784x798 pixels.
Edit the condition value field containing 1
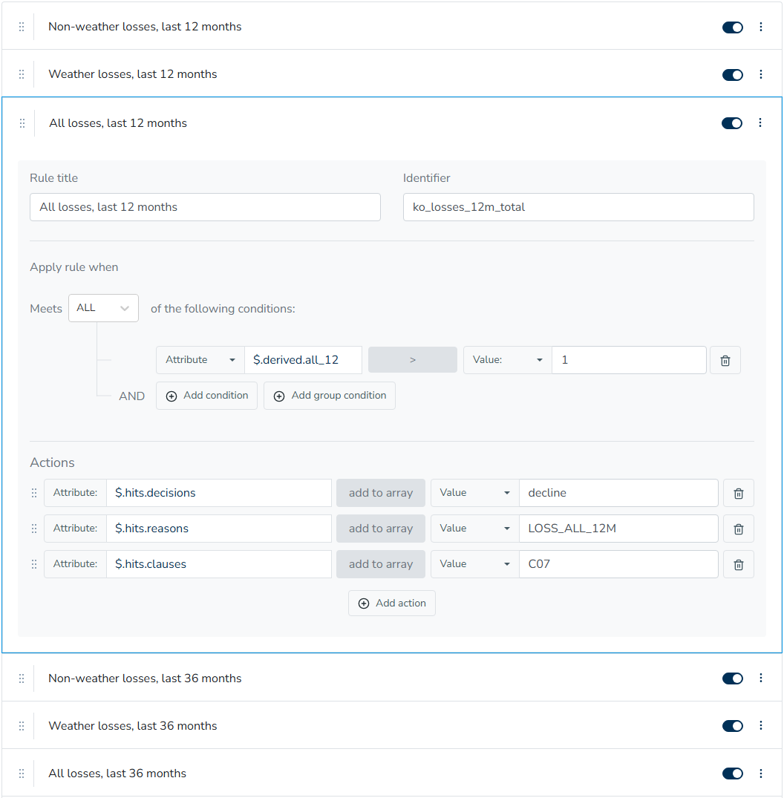(x=629, y=360)
